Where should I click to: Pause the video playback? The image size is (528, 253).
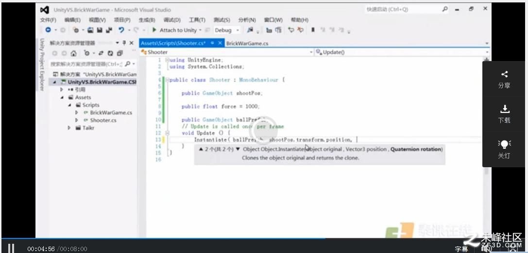11,249
